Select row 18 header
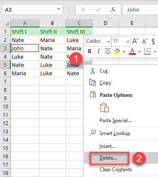The height and width of the screenshot is (177, 158). (x=5, y=173)
